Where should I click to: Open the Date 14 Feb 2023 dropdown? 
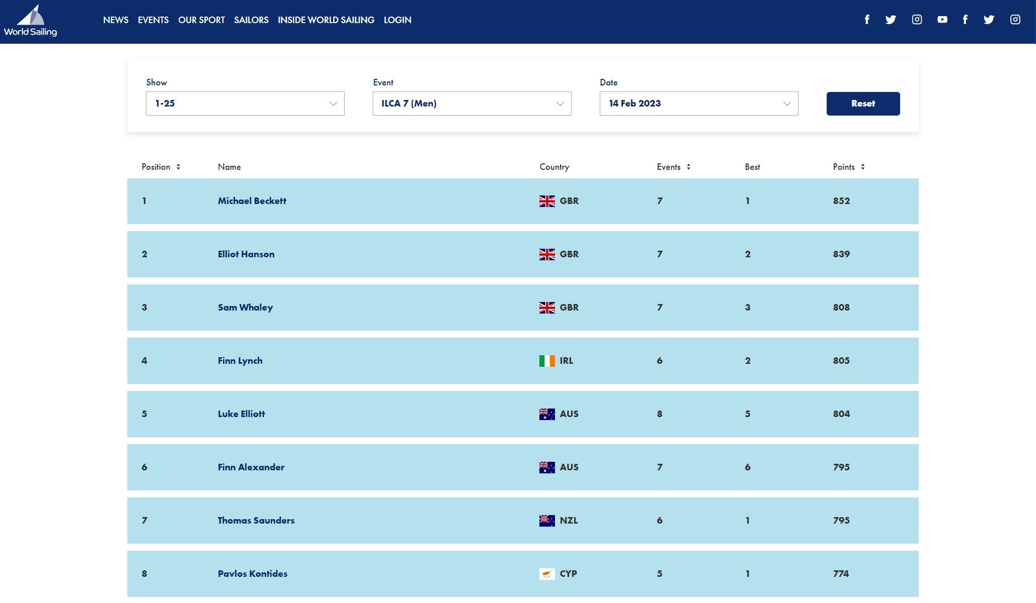(699, 104)
